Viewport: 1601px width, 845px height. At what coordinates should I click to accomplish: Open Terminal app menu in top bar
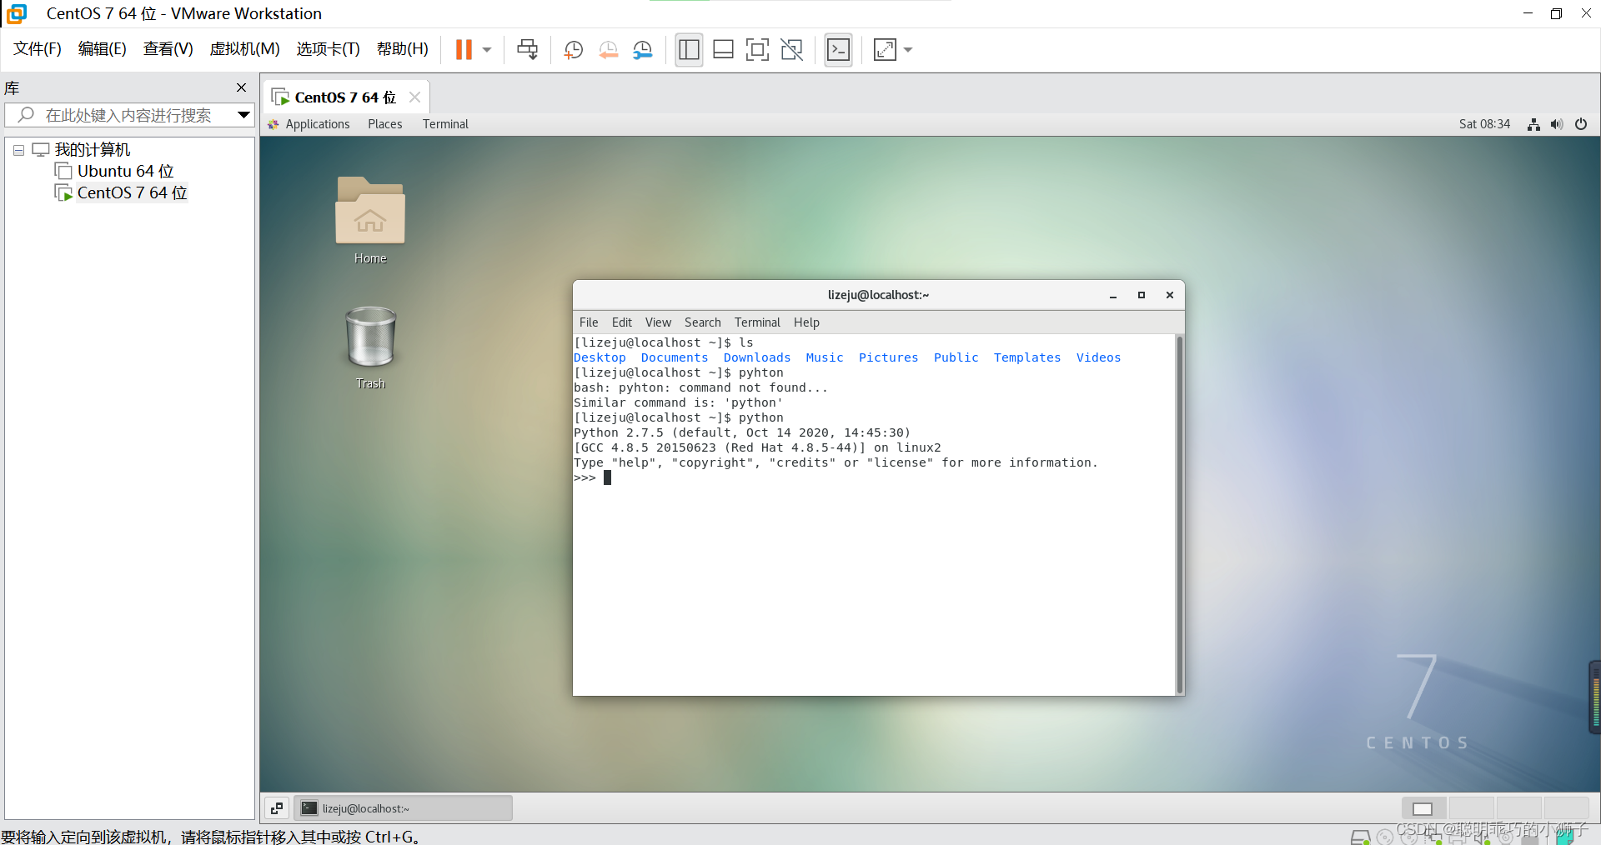point(445,124)
